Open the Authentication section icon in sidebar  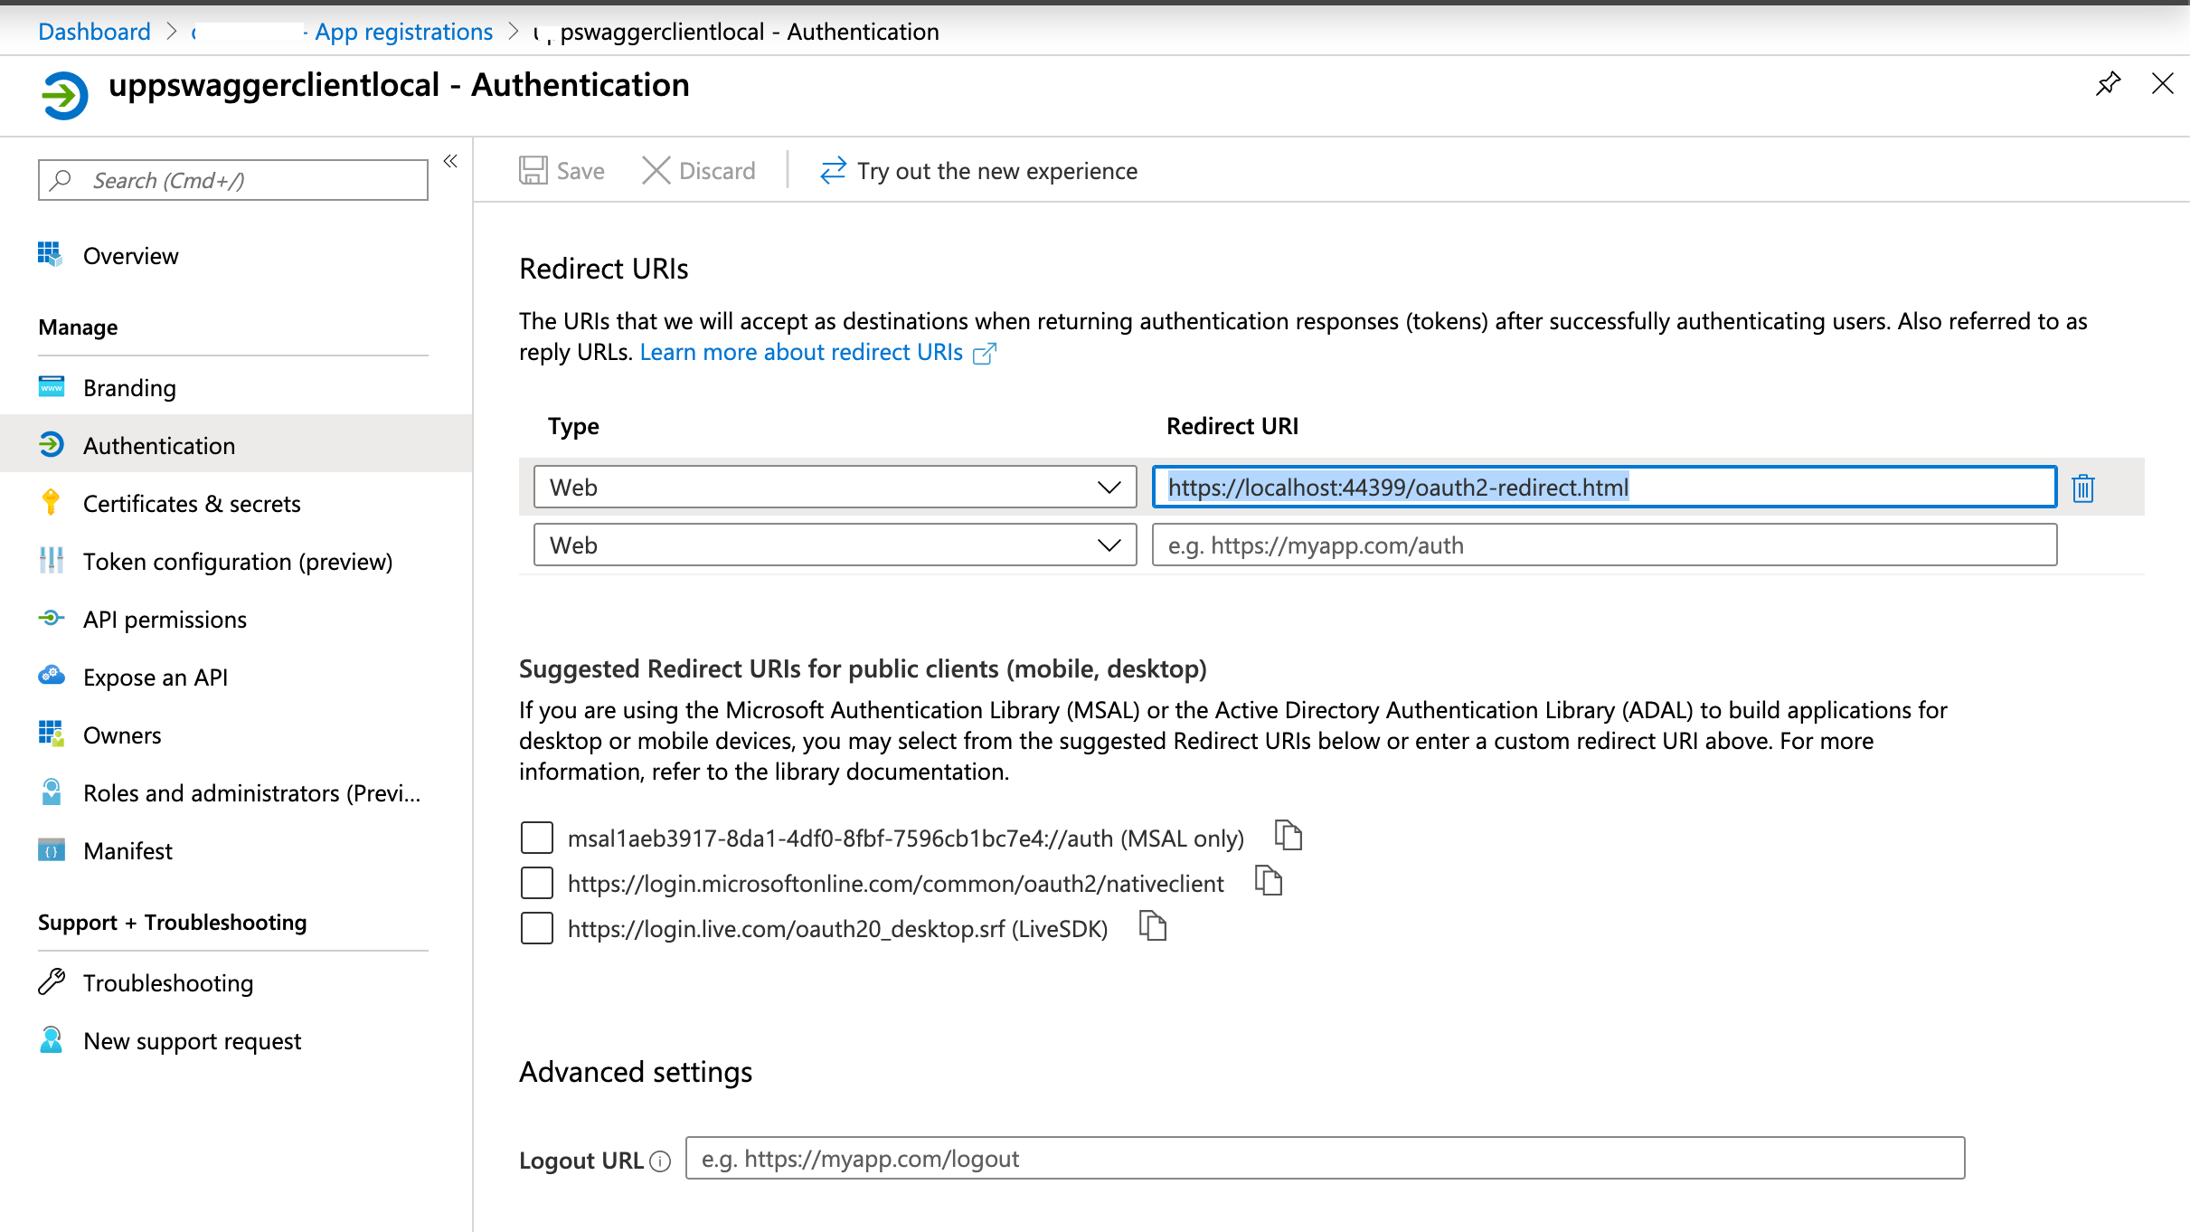52,444
